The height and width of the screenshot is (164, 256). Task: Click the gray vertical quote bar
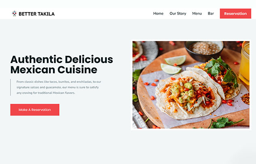tap(11, 87)
